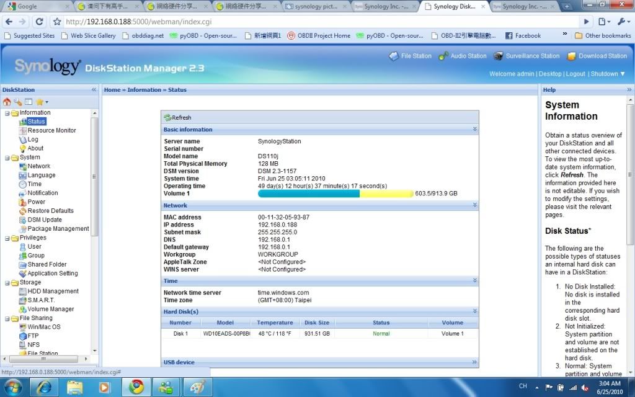This screenshot has width=635, height=397.
Task: Open Surveillance Station
Action: click(x=526, y=56)
